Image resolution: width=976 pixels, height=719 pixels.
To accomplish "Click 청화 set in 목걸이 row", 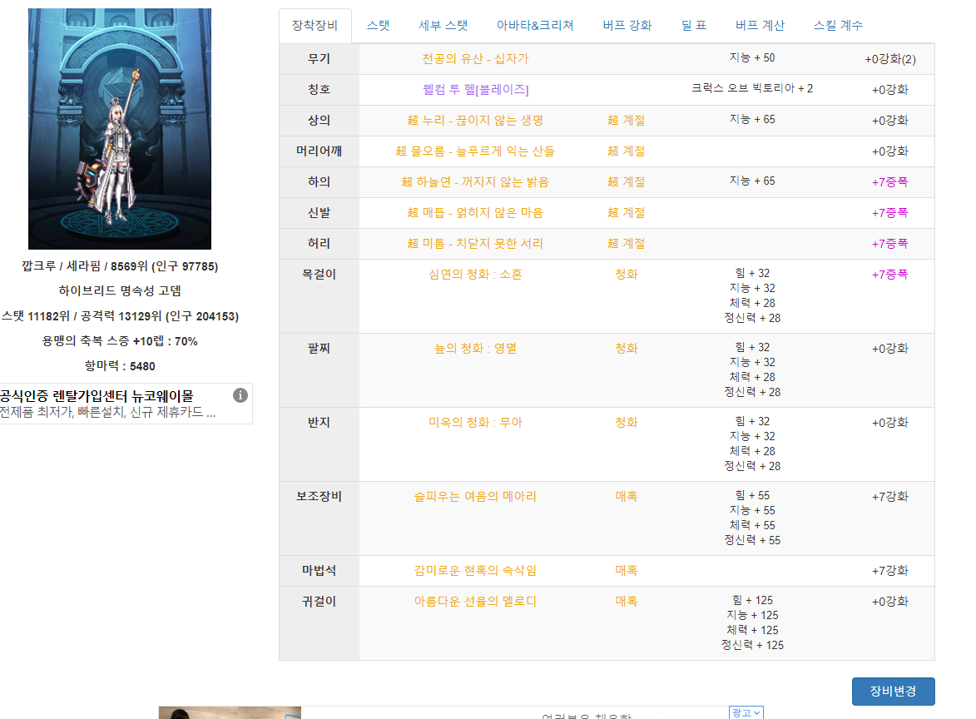I will tap(627, 275).
